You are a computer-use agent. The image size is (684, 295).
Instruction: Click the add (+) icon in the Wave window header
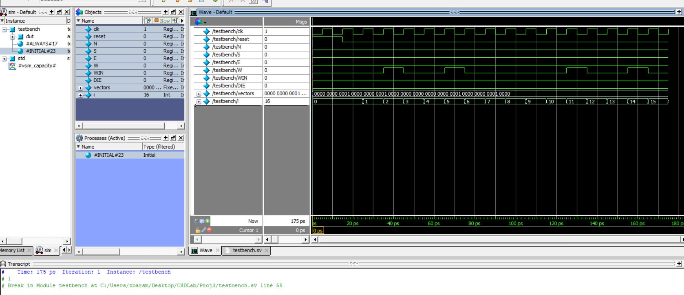679,12
